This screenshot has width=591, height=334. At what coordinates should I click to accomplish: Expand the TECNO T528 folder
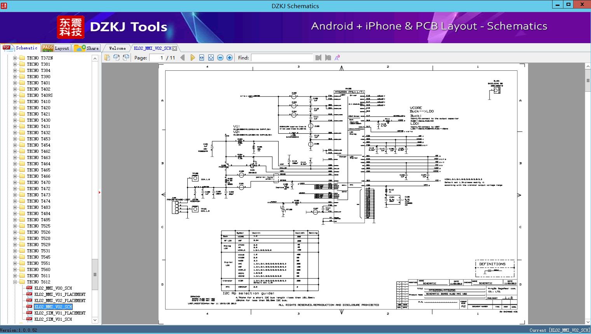pos(15,238)
